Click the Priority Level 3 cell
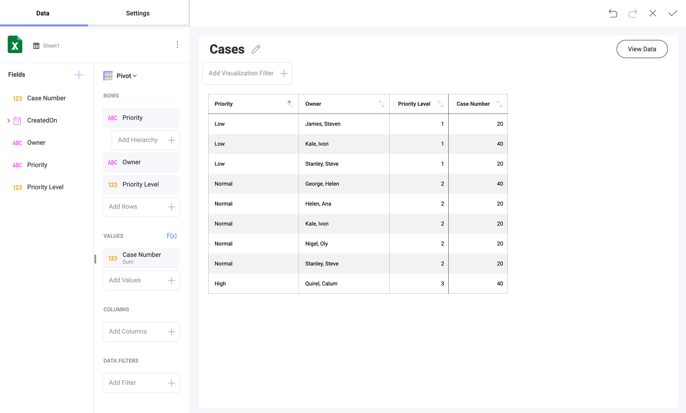The width and height of the screenshot is (686, 413). tap(419, 284)
